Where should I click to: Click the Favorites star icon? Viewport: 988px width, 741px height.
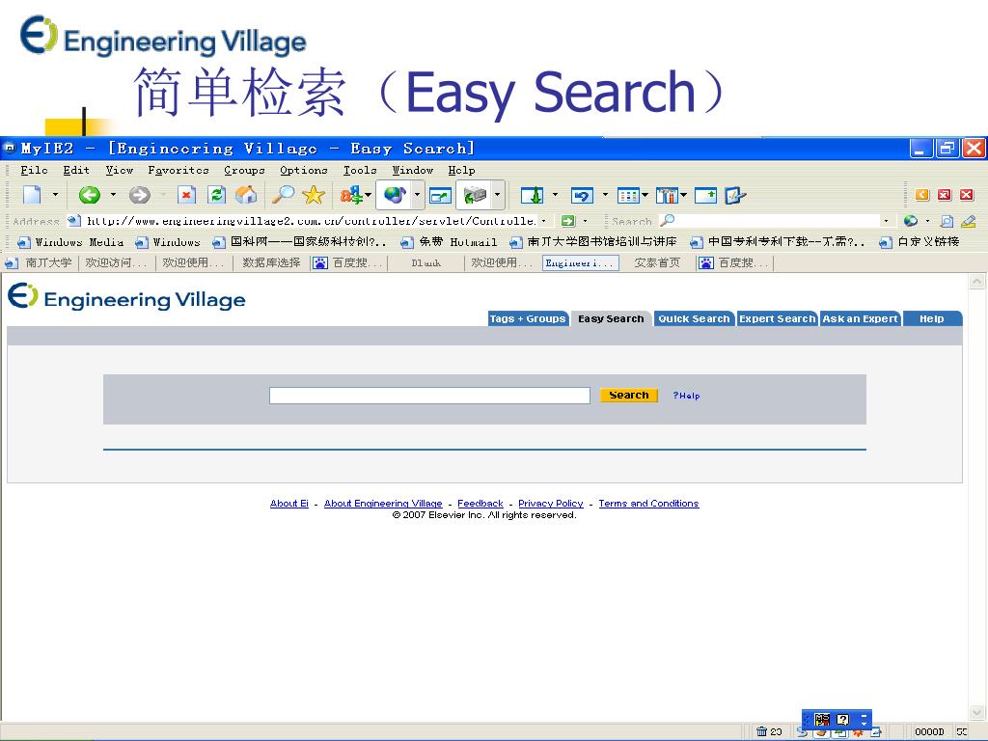pos(314,195)
